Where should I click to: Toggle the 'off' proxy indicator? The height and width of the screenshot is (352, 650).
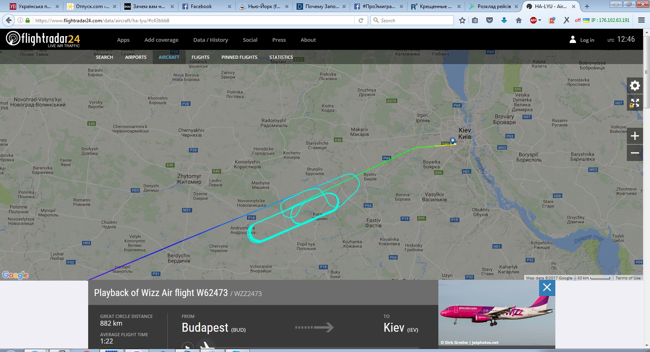point(578,20)
